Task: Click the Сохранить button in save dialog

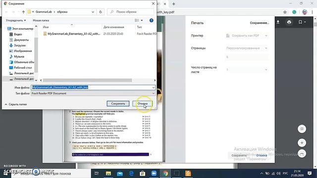Action: (118, 103)
